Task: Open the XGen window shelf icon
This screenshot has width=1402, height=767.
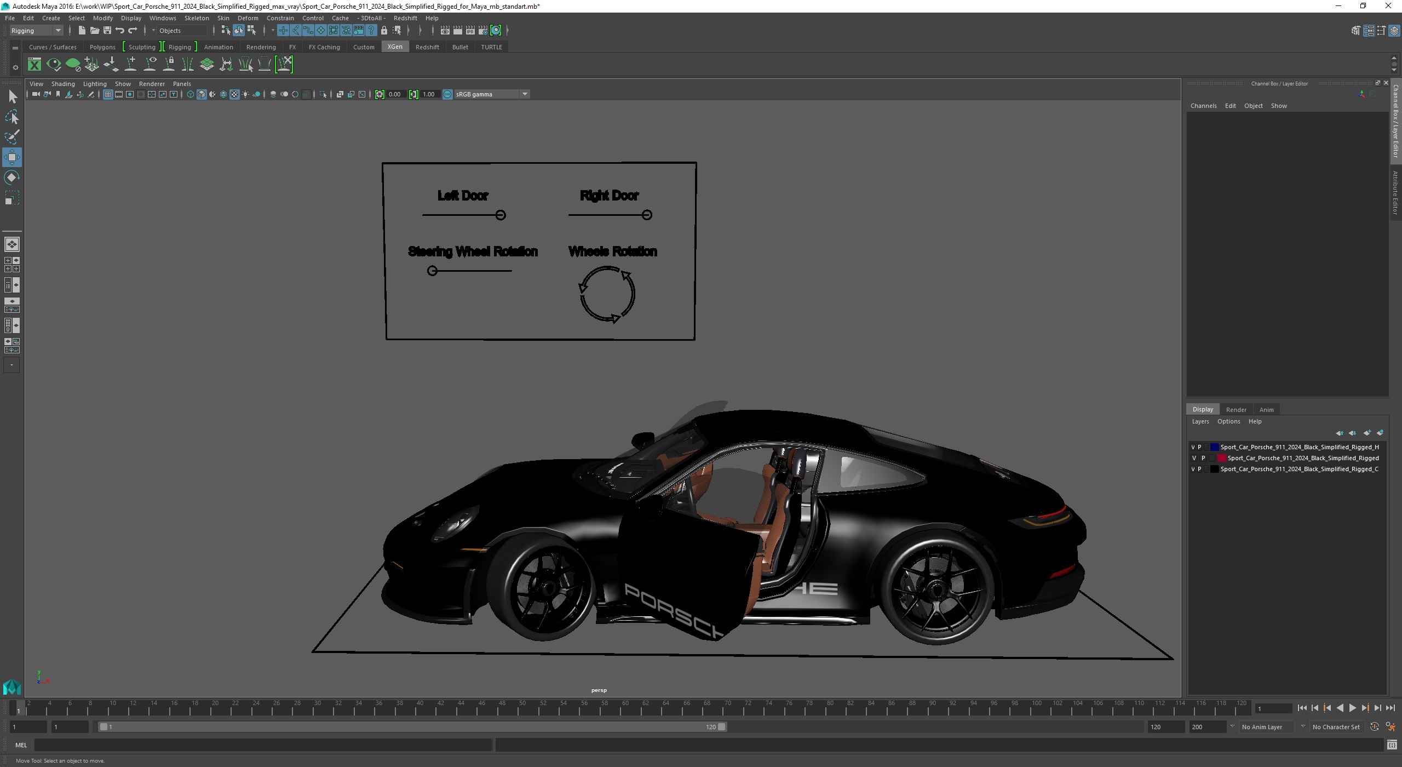Action: pyautogui.click(x=35, y=65)
